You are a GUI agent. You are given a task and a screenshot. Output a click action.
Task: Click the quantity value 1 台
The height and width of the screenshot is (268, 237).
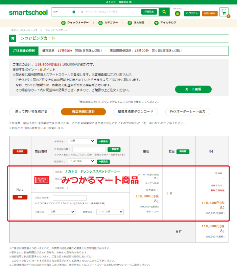(x=169, y=193)
